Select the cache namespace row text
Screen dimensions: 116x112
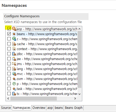(47, 44)
